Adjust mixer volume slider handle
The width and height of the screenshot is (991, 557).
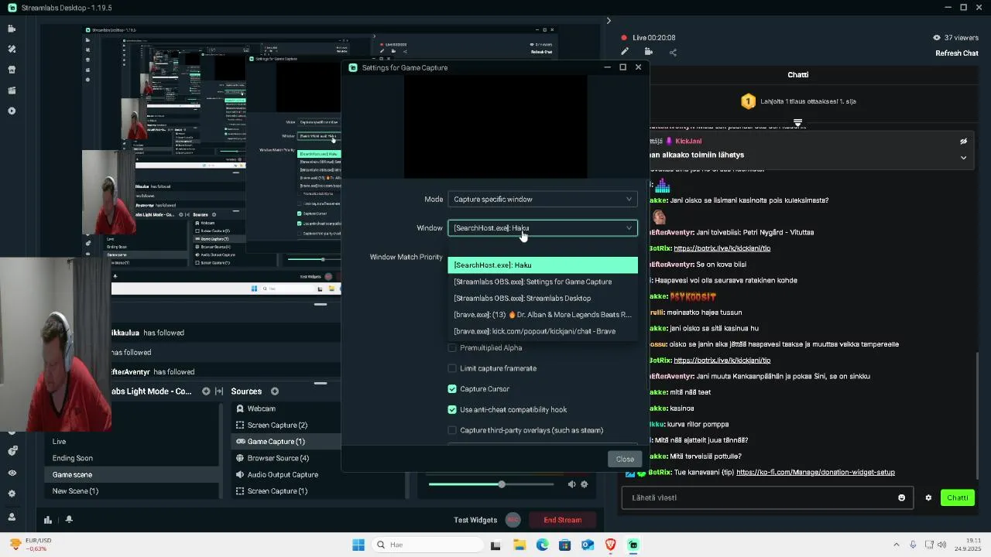point(502,484)
